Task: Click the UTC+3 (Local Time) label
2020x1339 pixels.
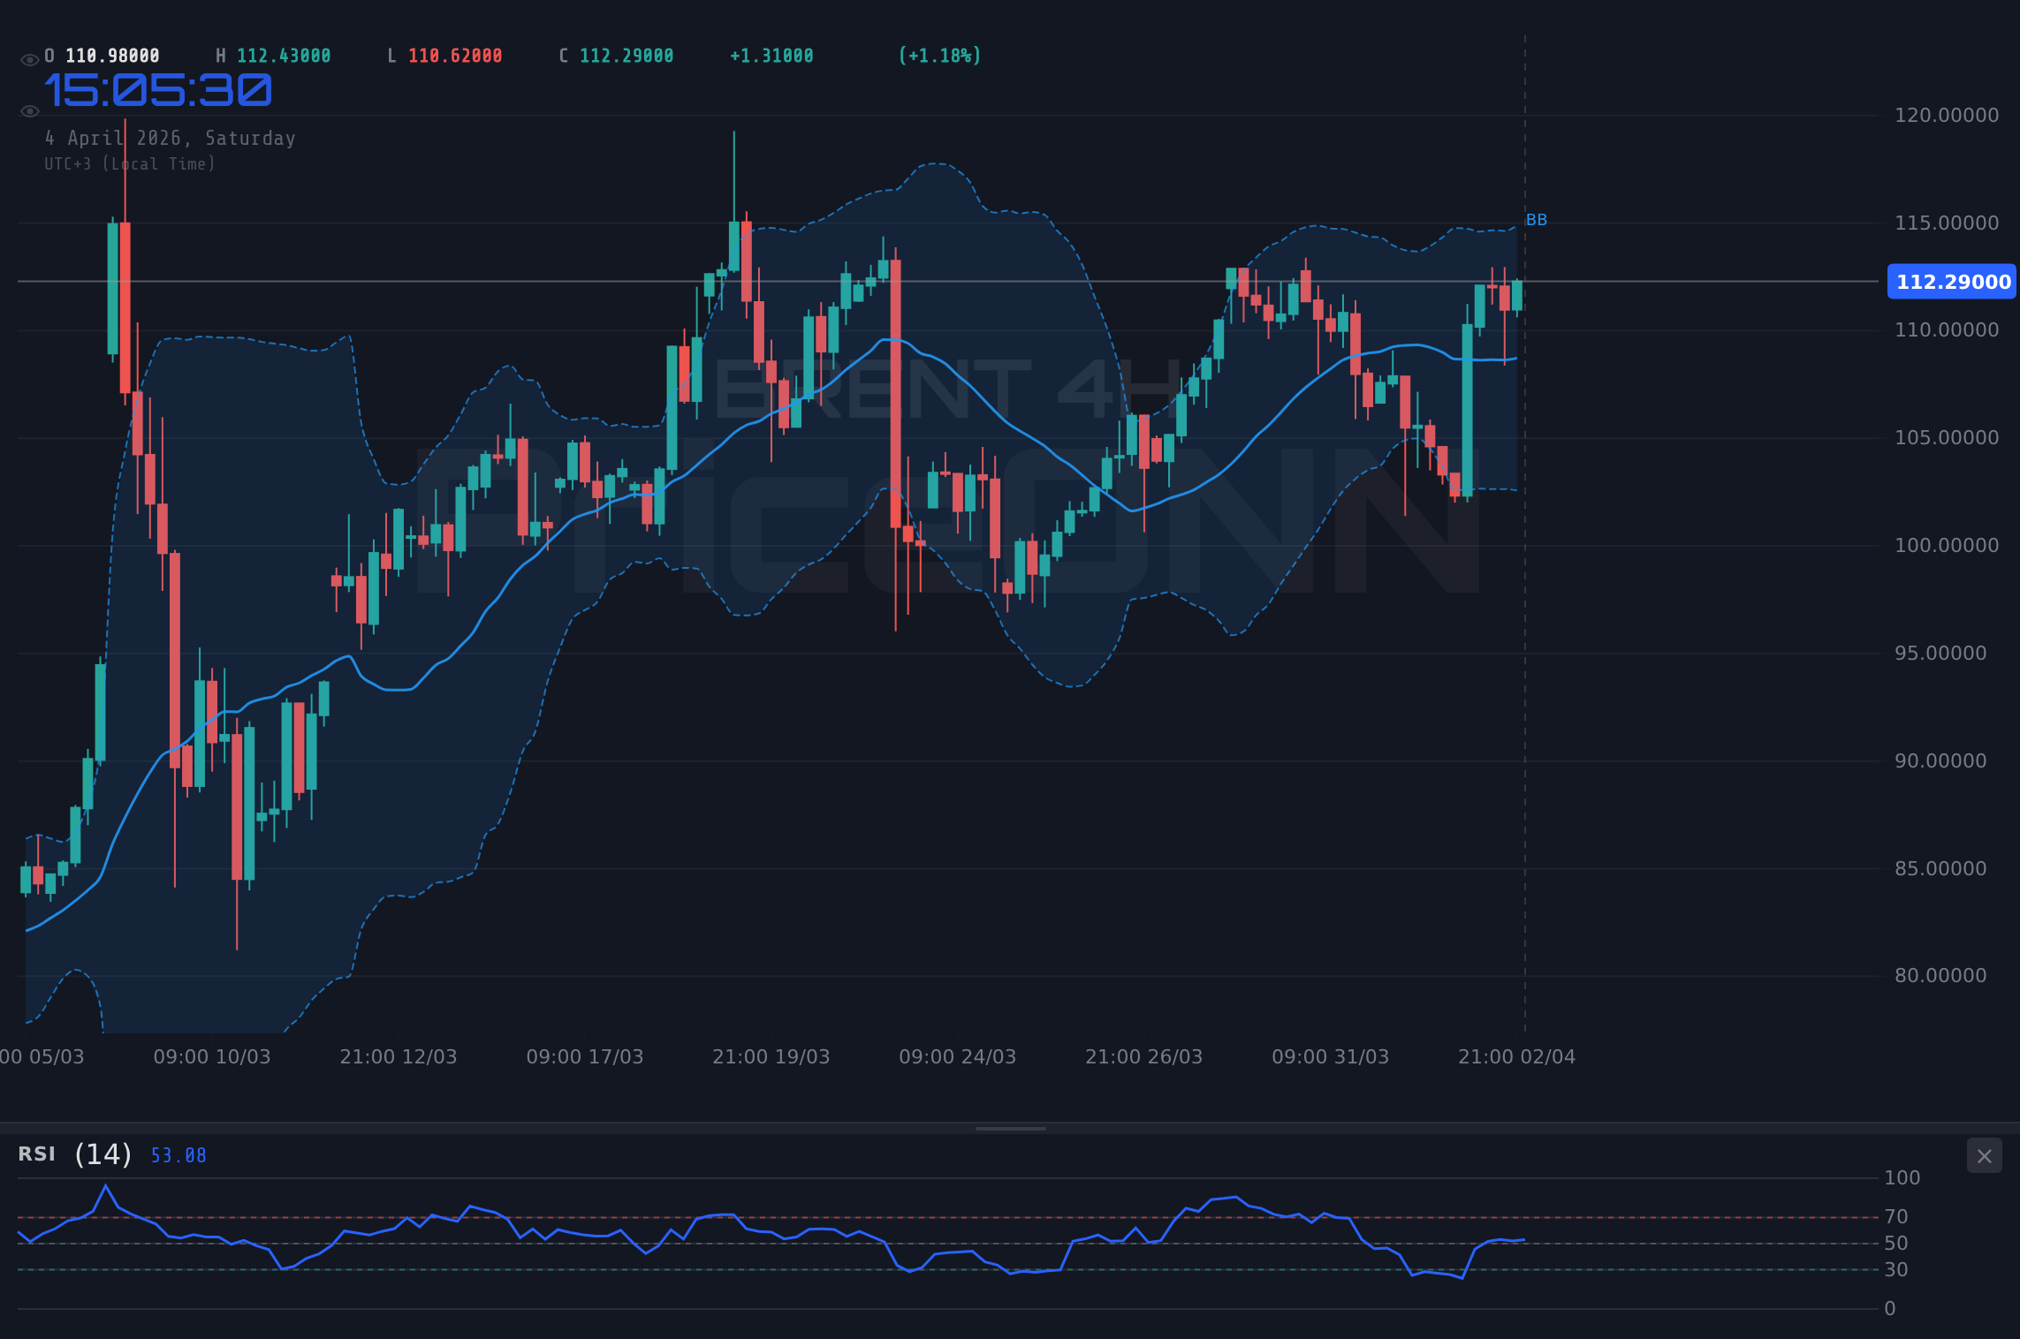Action: 130,164
